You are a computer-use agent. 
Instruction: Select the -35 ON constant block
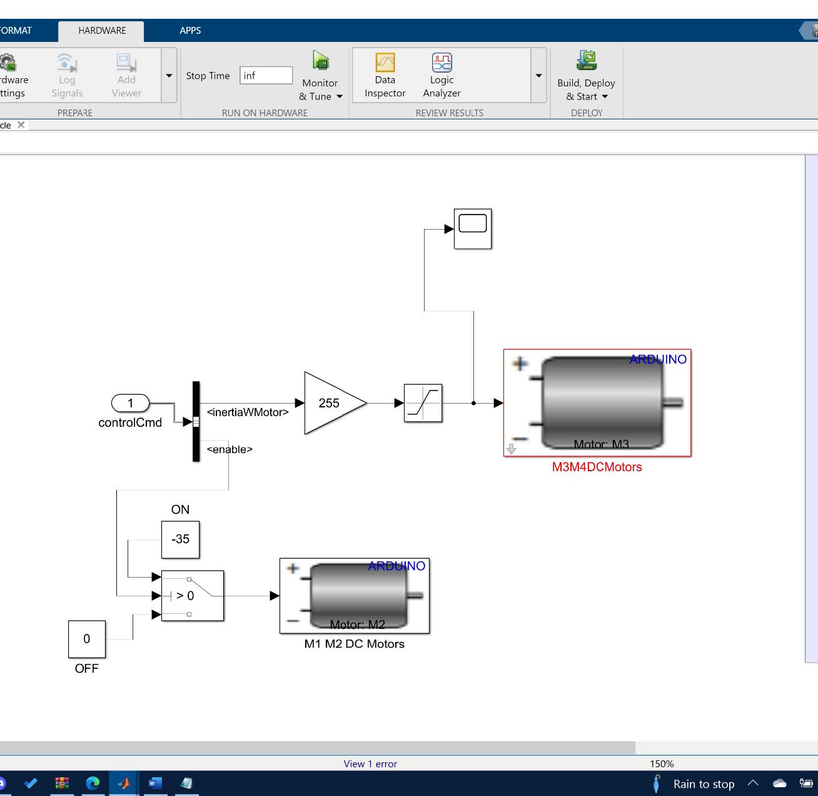coord(181,539)
